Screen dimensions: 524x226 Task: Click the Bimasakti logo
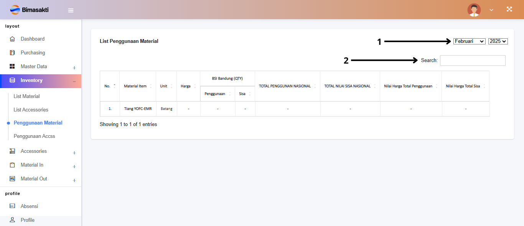coord(29,10)
